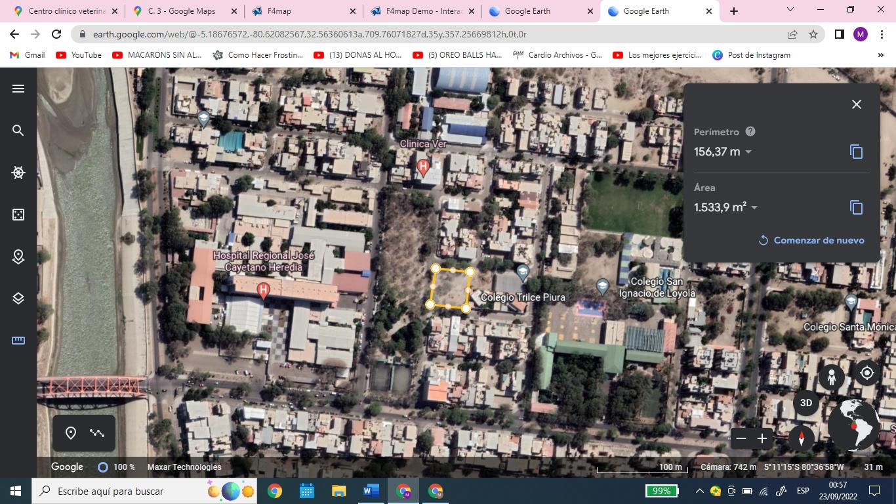Viewport: 896px width, 504px height.
Task: Reload the Google Earth page
Action: [56, 34]
